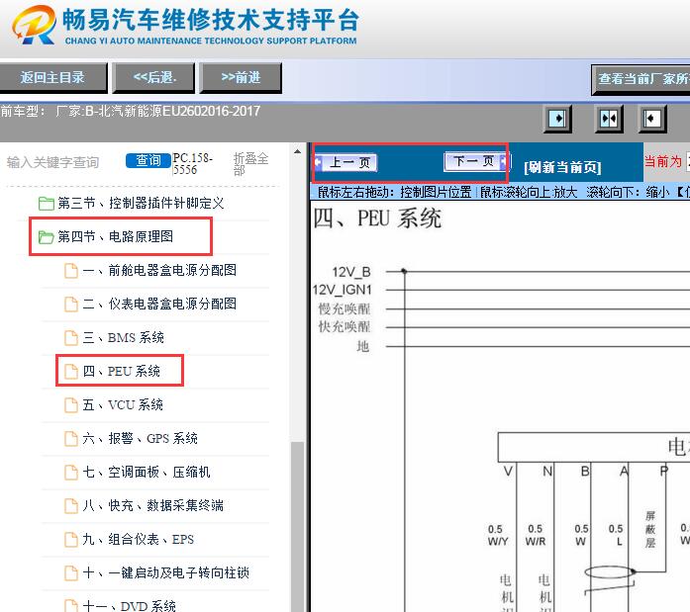
Task: Refresh via [刷新当前页] link
Action: (562, 167)
